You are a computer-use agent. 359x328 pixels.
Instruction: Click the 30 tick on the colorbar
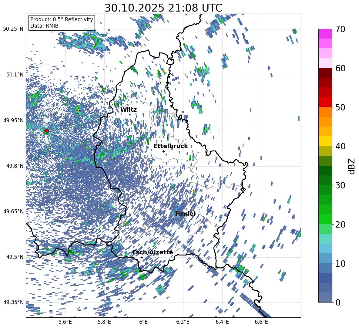click(340, 185)
